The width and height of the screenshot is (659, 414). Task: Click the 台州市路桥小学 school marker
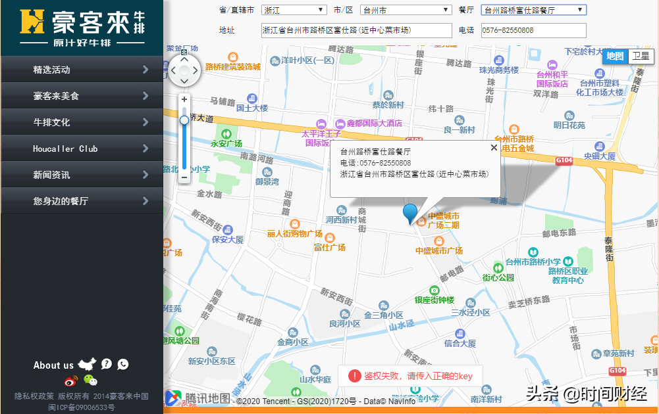click(533, 252)
